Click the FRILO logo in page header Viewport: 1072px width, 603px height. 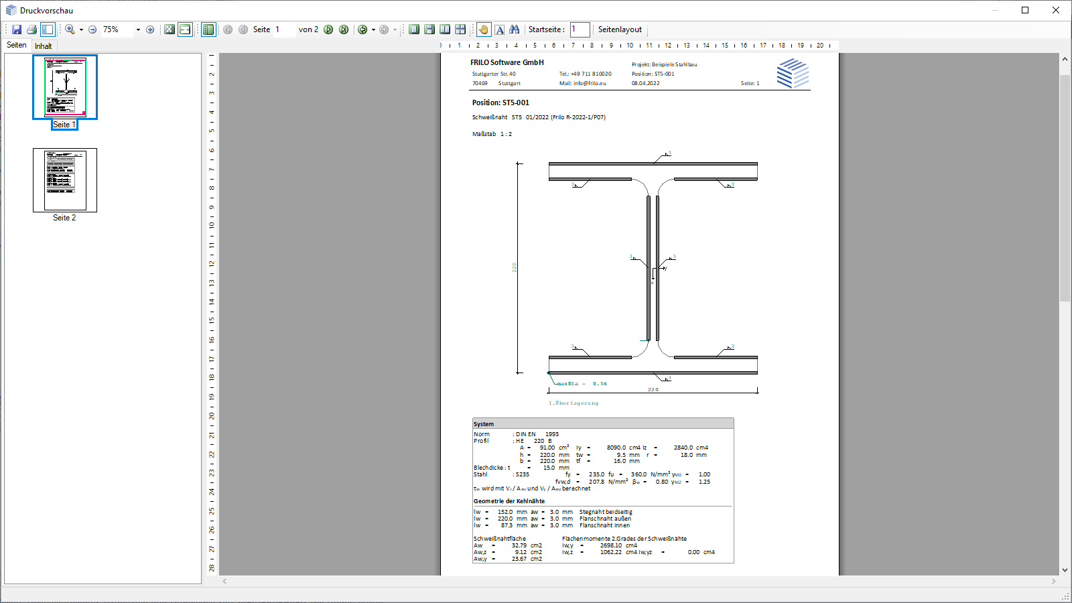pos(793,73)
